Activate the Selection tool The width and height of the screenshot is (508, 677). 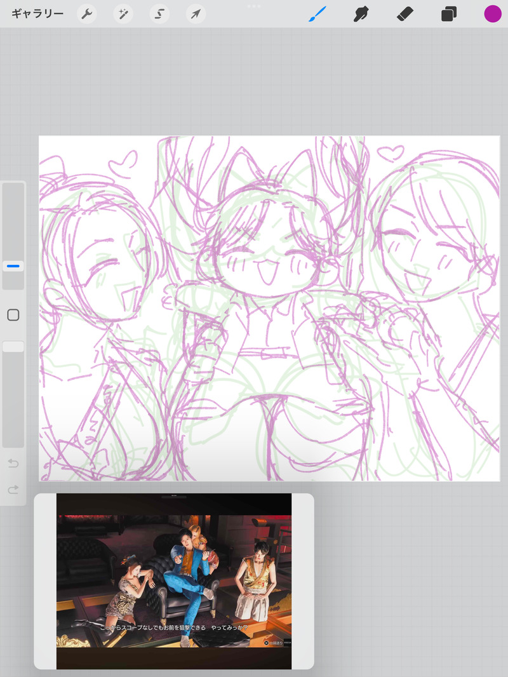pos(159,14)
